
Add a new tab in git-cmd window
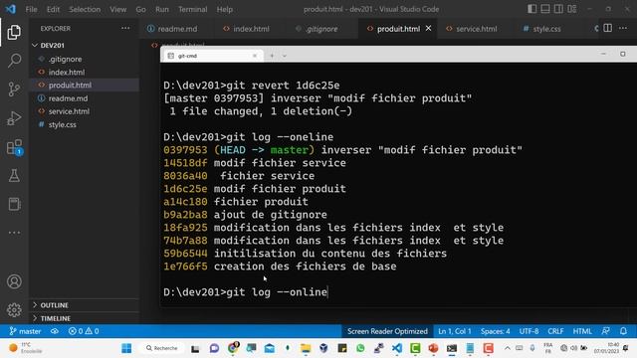(272, 56)
